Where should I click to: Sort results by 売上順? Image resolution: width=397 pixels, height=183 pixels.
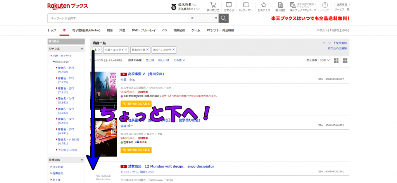point(150,60)
